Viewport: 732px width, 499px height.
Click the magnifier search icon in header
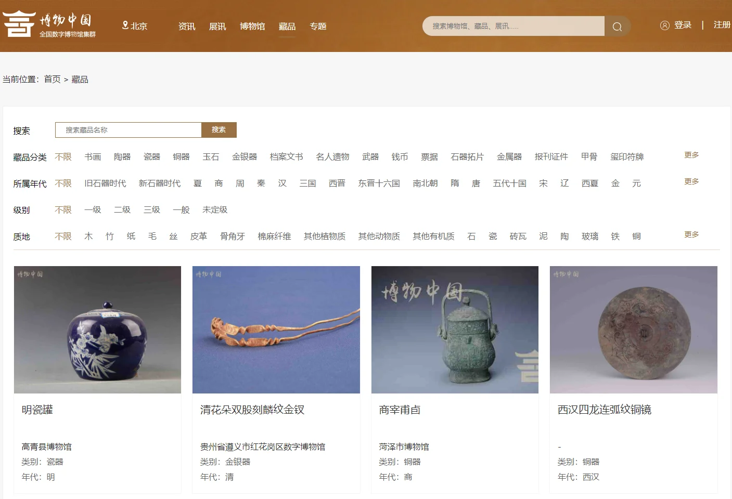[618, 26]
